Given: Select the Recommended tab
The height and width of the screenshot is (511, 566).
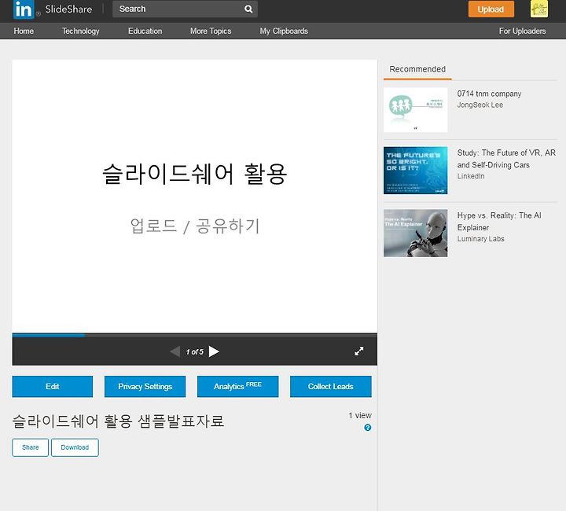Looking at the screenshot, I should (x=417, y=69).
